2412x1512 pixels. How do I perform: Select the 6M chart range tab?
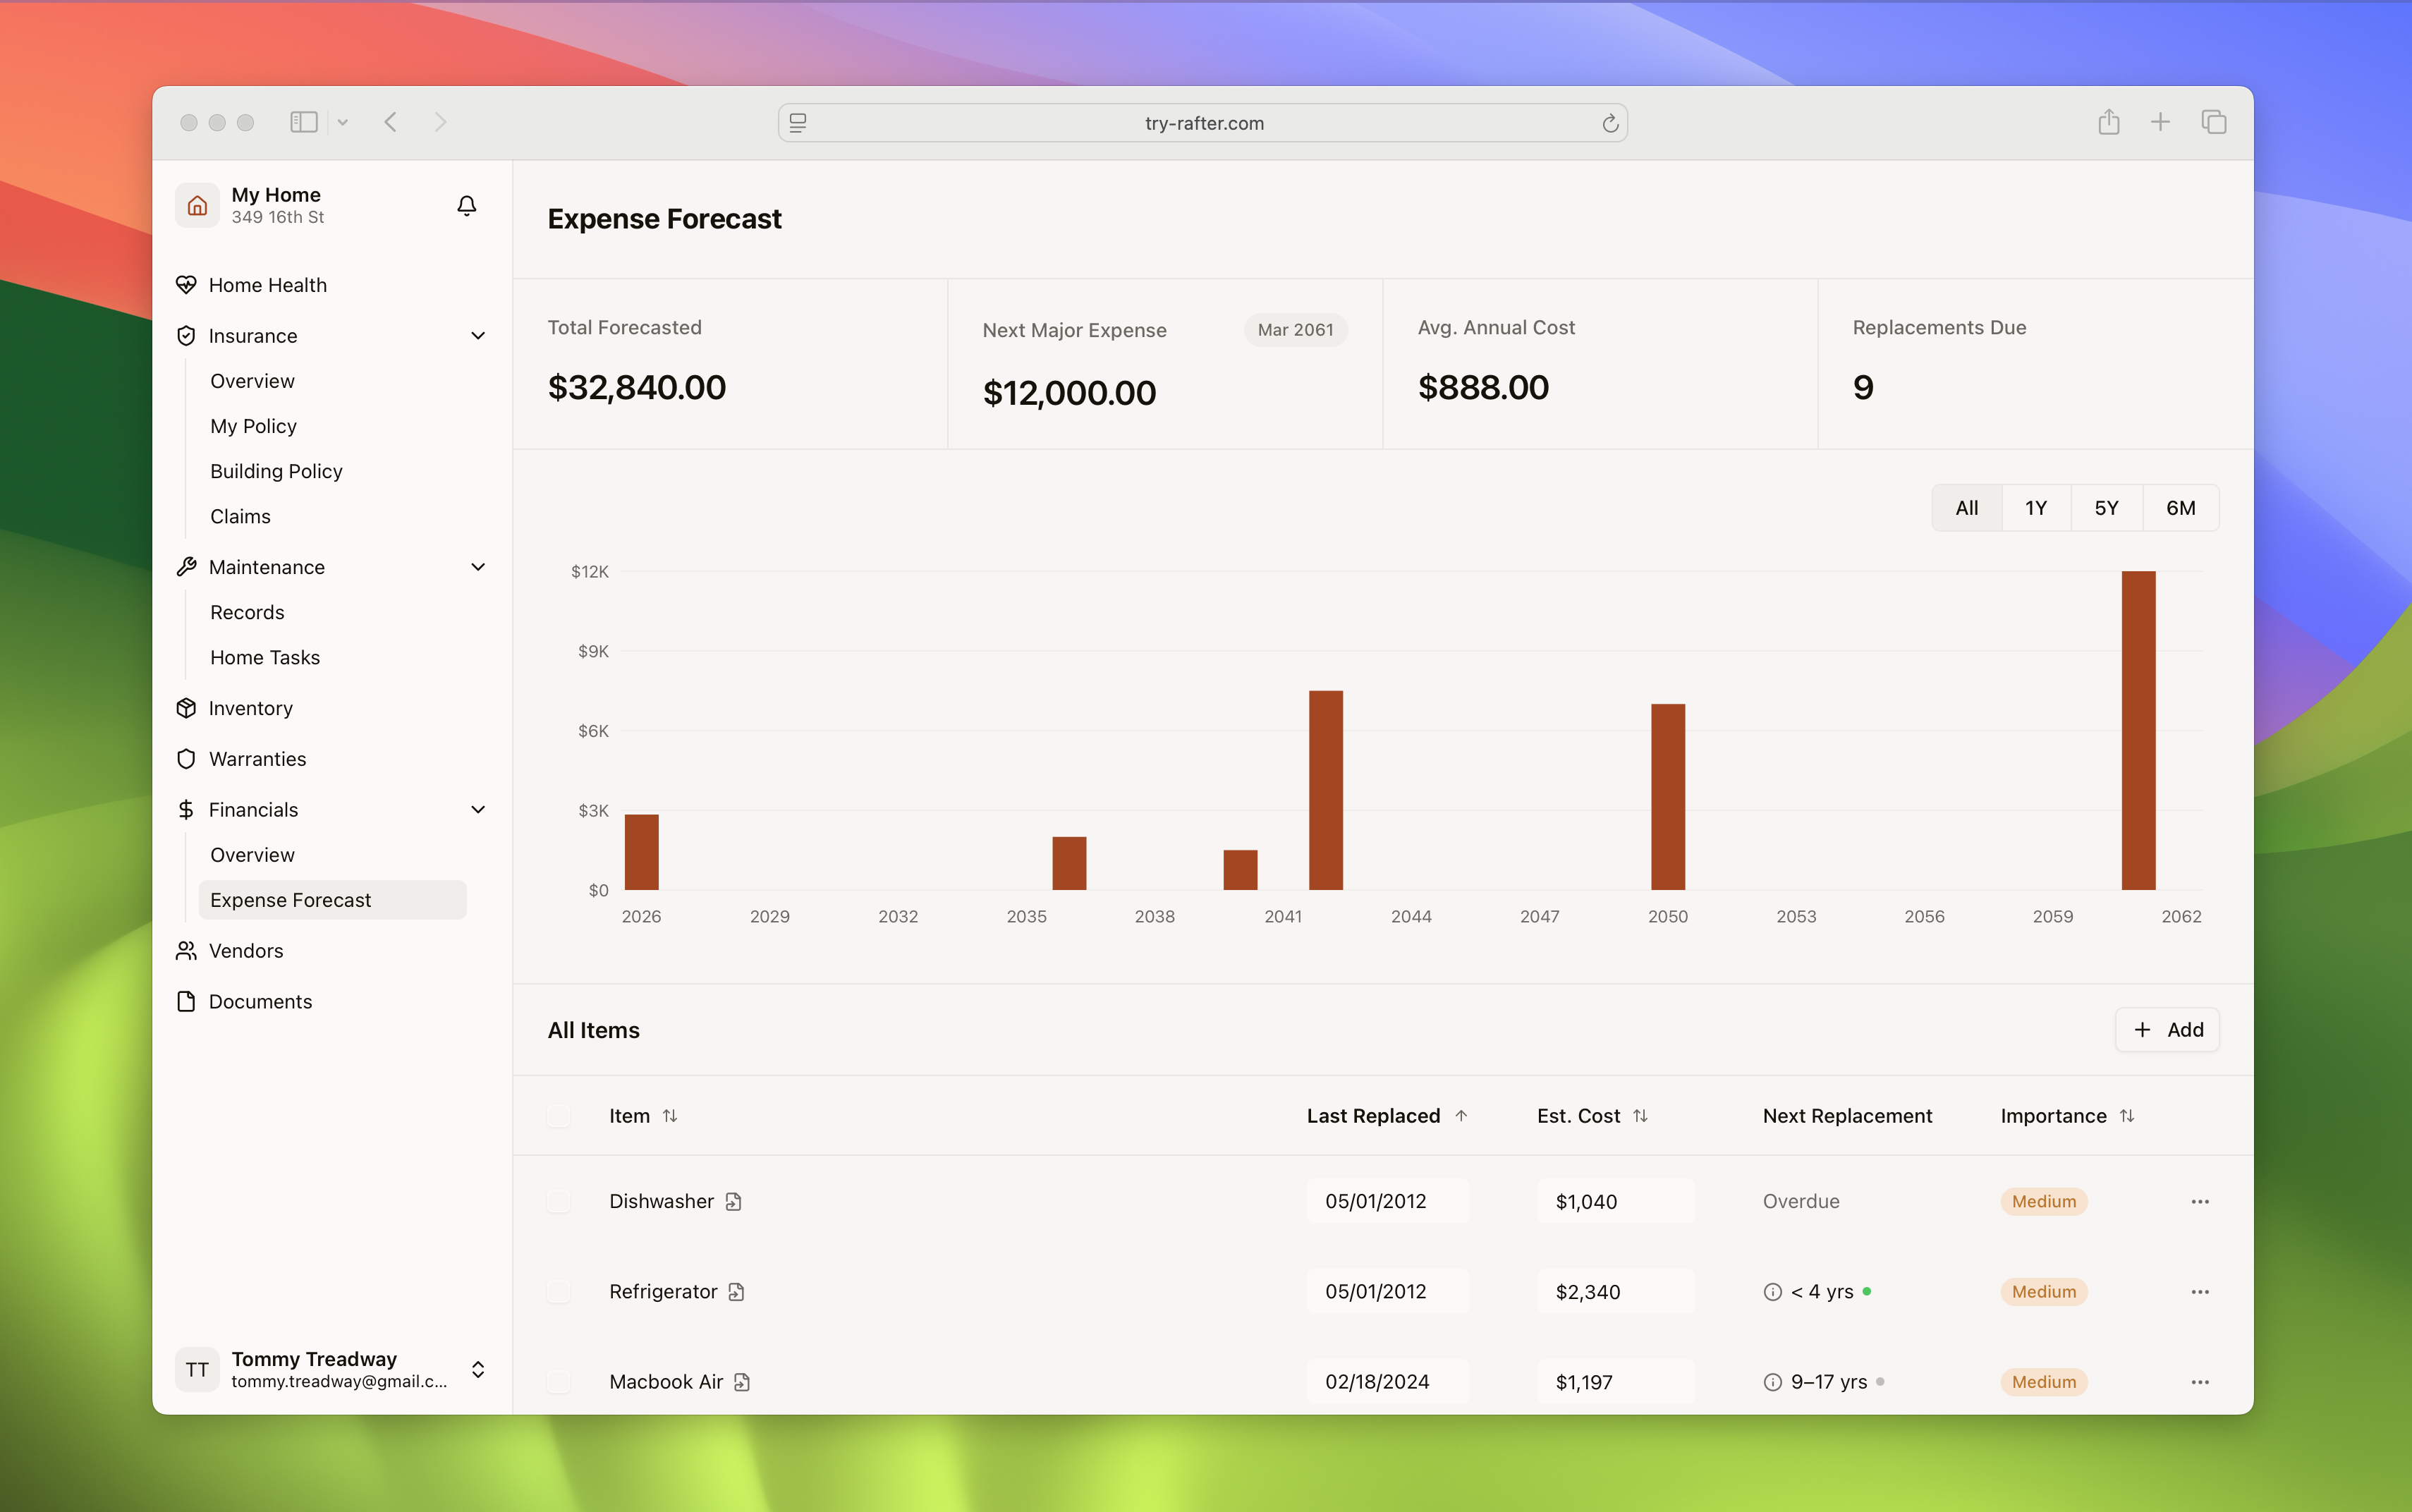[2180, 508]
